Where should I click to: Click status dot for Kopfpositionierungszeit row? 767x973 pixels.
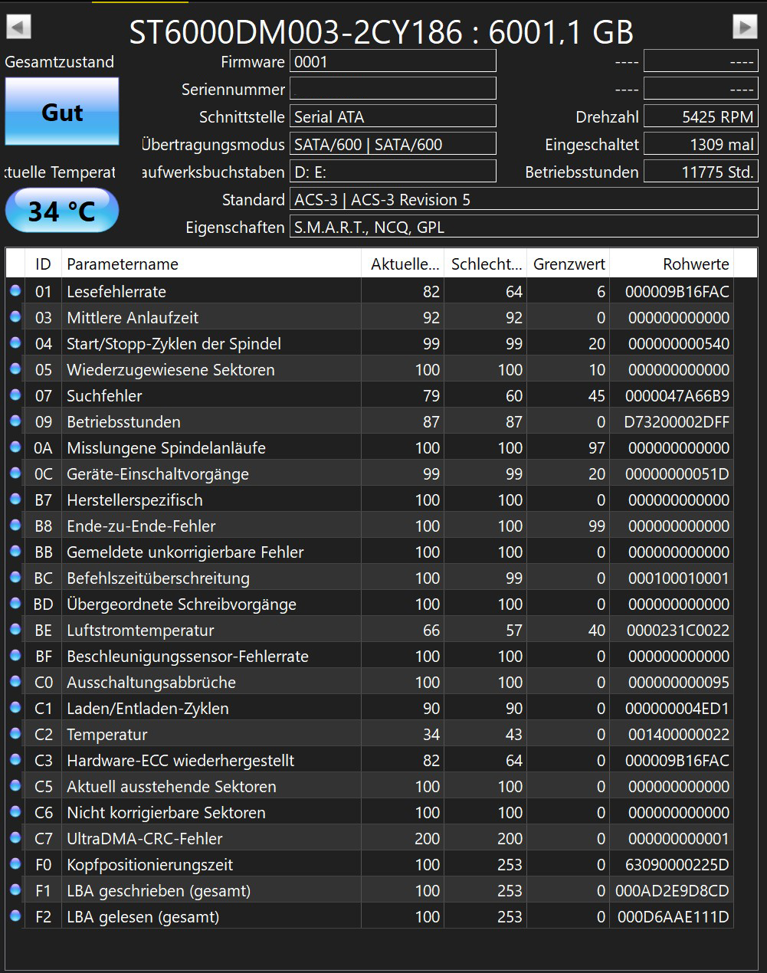(x=15, y=863)
